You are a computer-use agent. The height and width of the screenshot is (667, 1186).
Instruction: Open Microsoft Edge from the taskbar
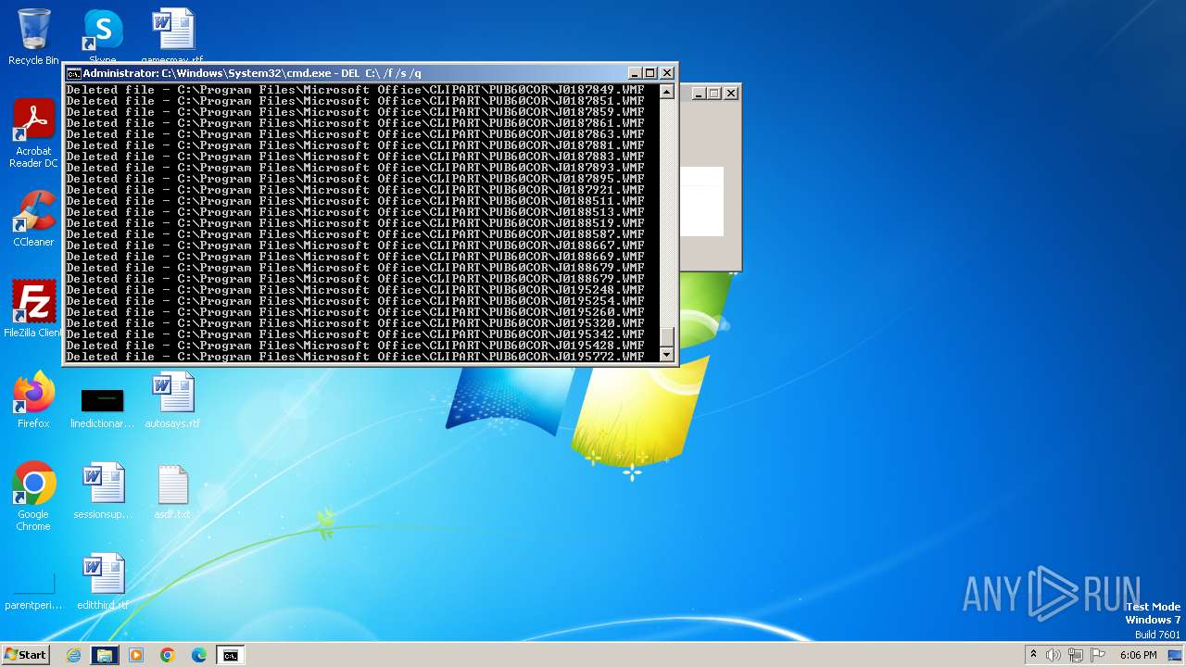(199, 655)
